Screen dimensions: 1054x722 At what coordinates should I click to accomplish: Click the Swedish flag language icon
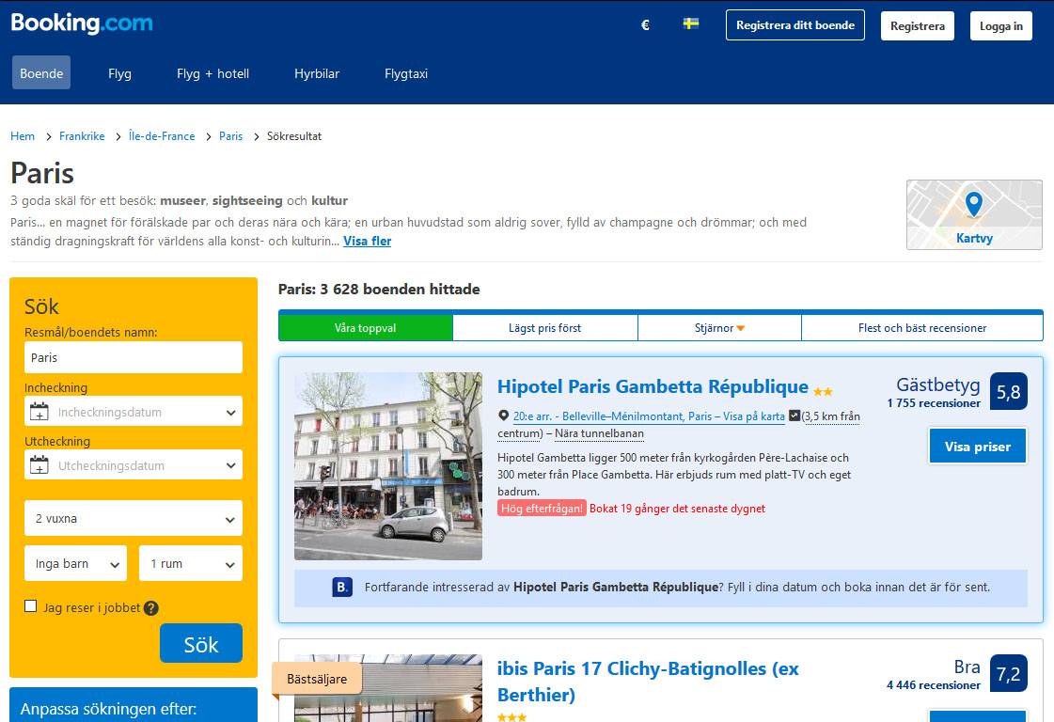pos(691,24)
